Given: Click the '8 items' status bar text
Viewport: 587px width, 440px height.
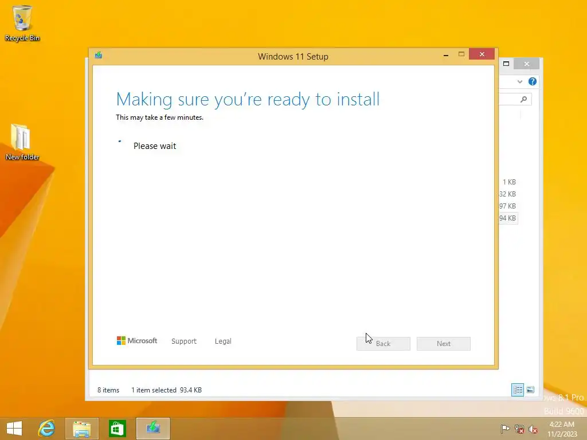Looking at the screenshot, I should (108, 390).
